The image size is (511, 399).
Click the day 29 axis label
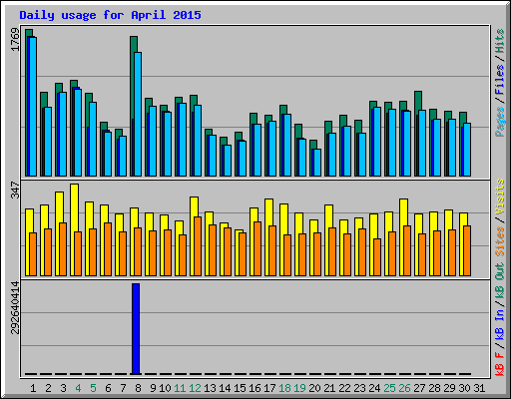449,388
